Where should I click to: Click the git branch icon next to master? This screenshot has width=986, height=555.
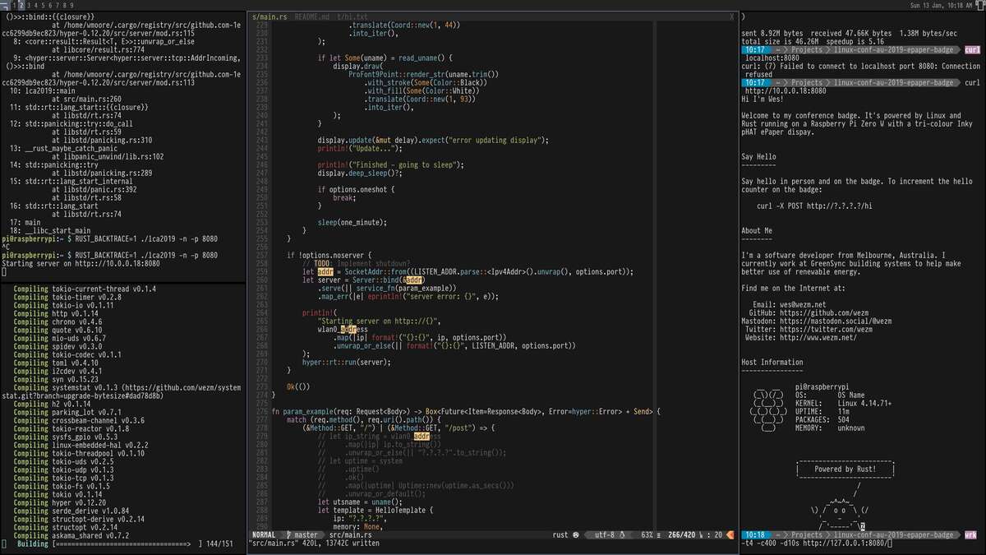click(289, 534)
